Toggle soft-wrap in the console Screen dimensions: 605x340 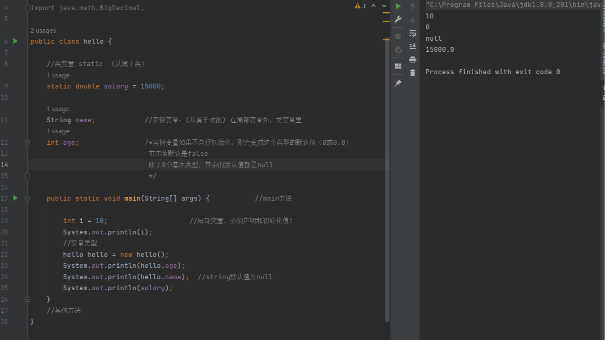pos(412,33)
